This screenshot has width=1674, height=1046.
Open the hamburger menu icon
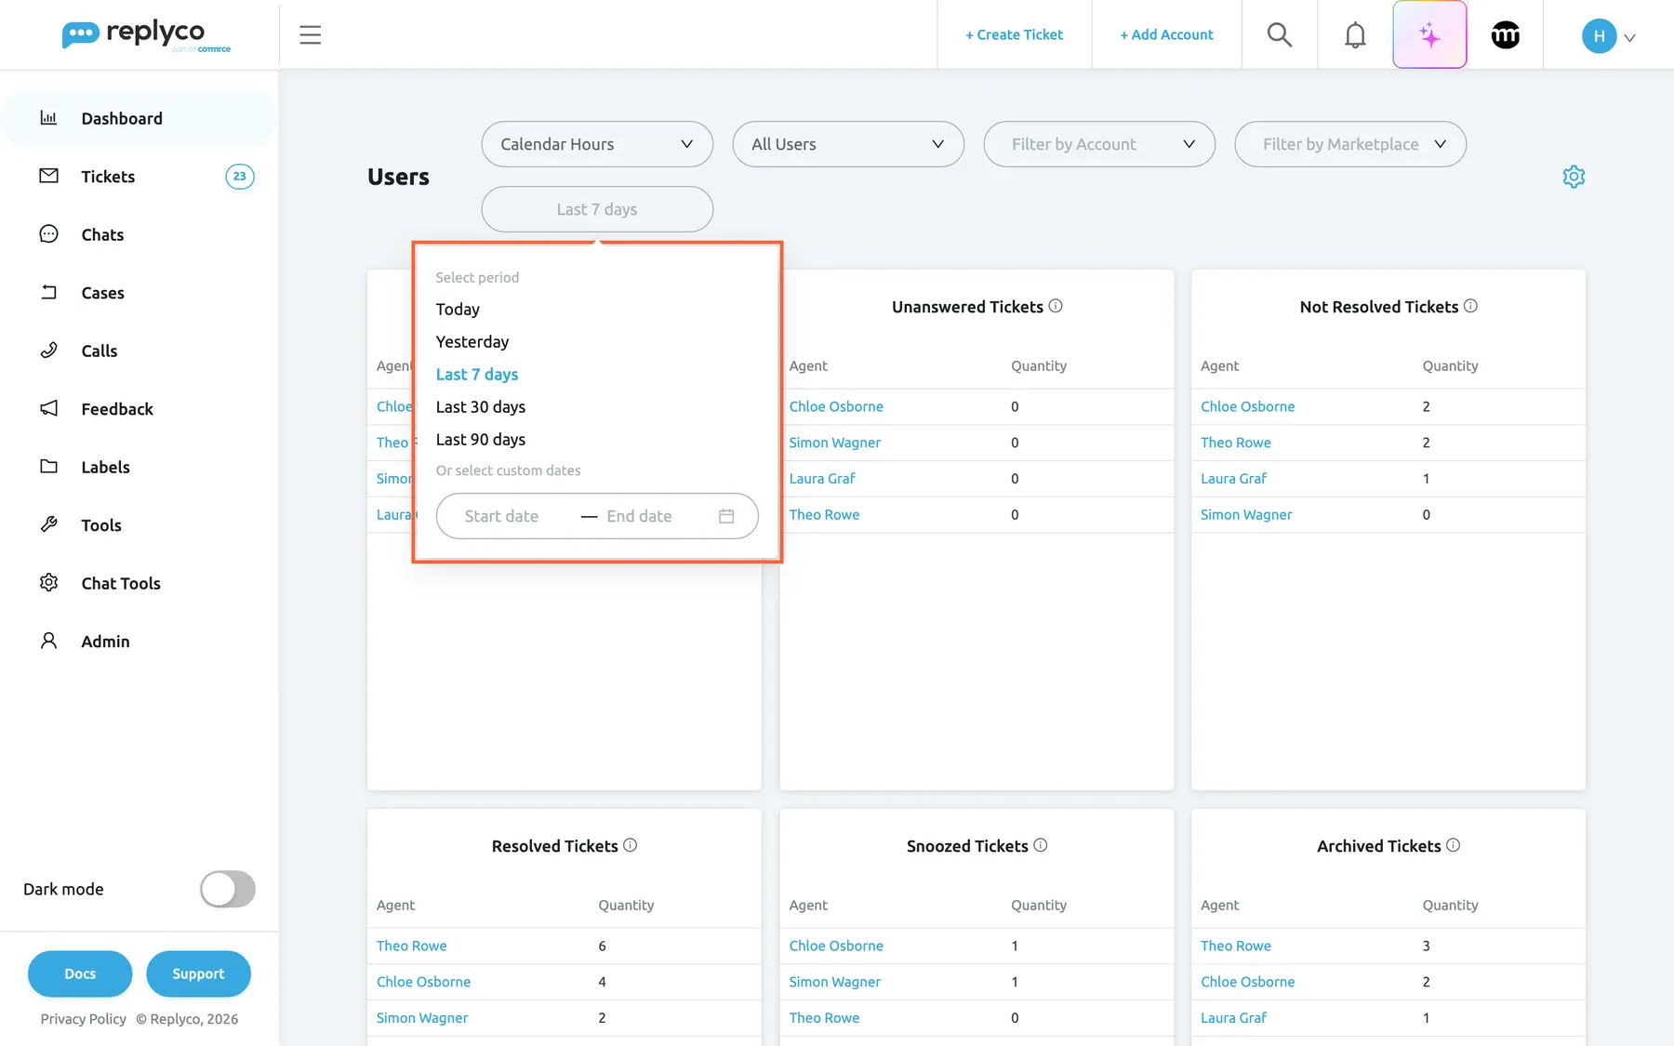click(310, 35)
